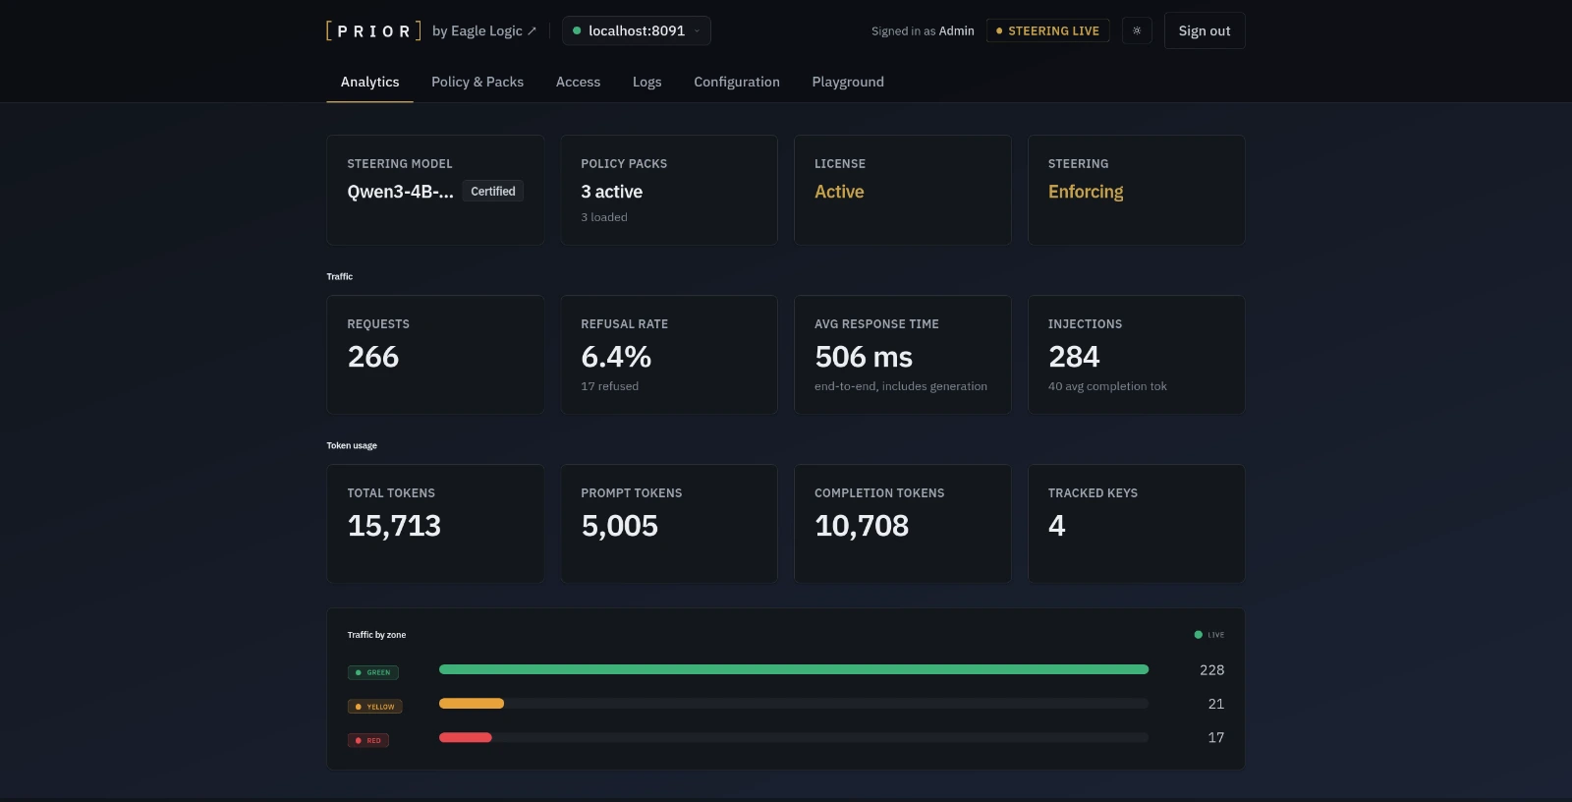Click the 'Traffic by zone' heading
The height and width of the screenshot is (802, 1572).
[376, 635]
